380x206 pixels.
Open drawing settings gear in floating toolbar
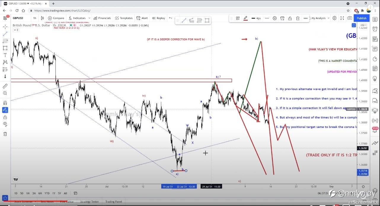(274, 18)
